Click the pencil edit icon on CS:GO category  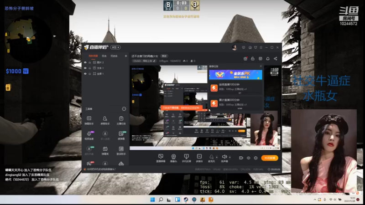[x=154, y=61]
